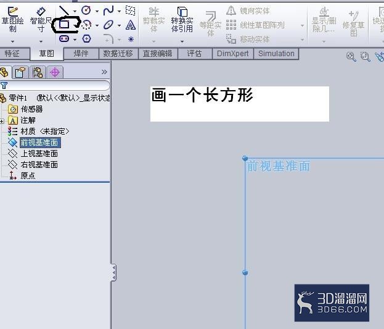
Task: Open dropdown under 转换实体引用
Action: tap(182, 41)
